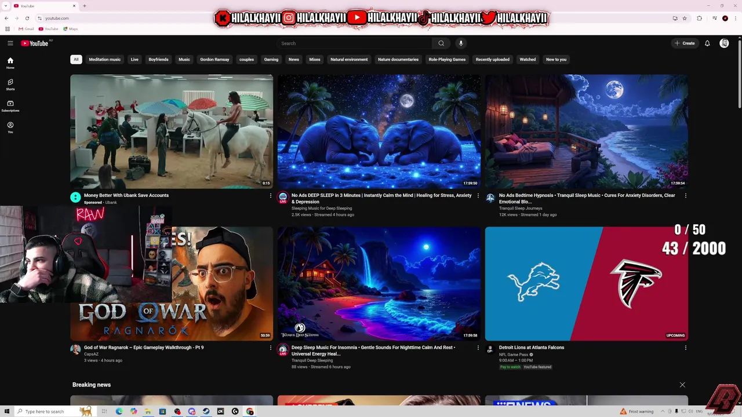Open the NFL Game Pass channel

514,354
